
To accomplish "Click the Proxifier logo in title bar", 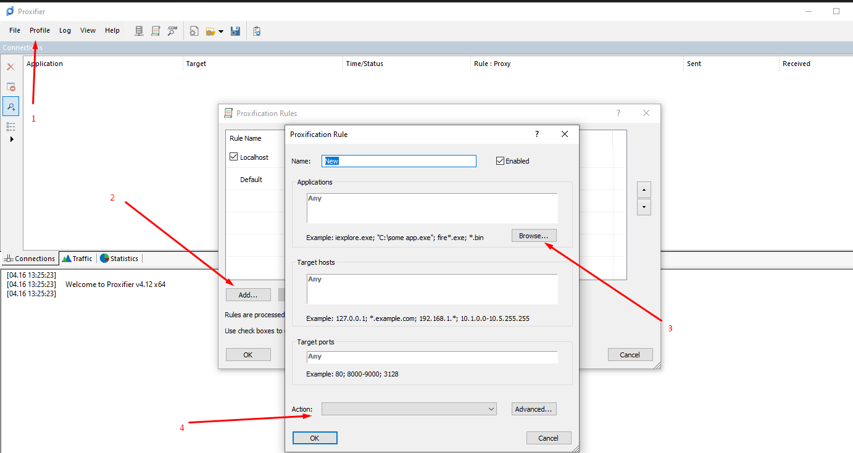I will (x=10, y=11).
